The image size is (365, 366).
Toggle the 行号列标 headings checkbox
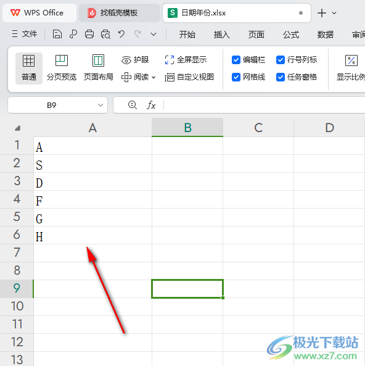point(281,60)
